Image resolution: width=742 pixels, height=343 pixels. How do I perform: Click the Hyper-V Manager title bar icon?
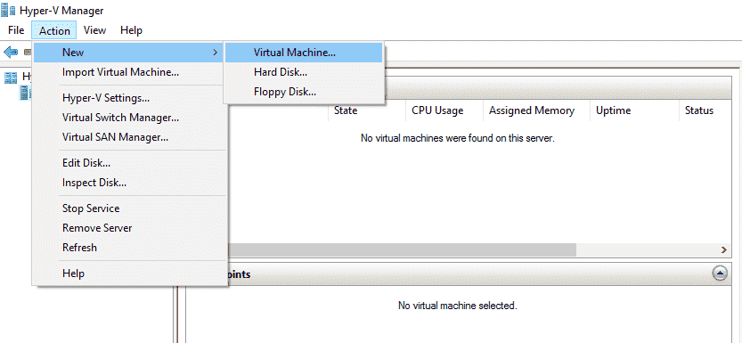(x=9, y=11)
